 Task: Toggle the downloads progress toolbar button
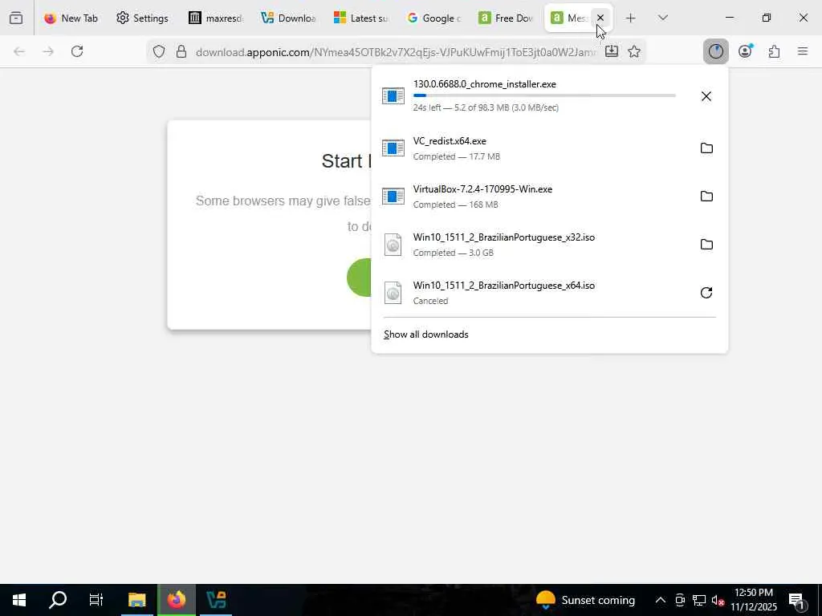pos(715,51)
